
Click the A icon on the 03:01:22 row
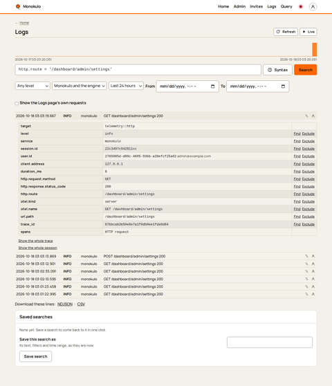point(313,294)
